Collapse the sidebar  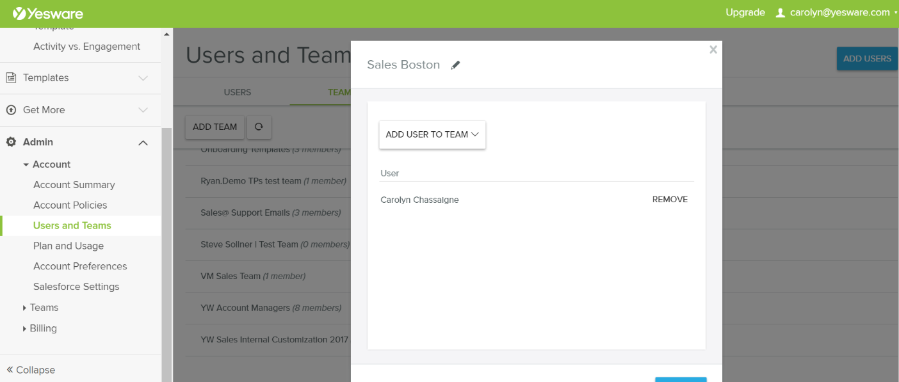click(31, 370)
